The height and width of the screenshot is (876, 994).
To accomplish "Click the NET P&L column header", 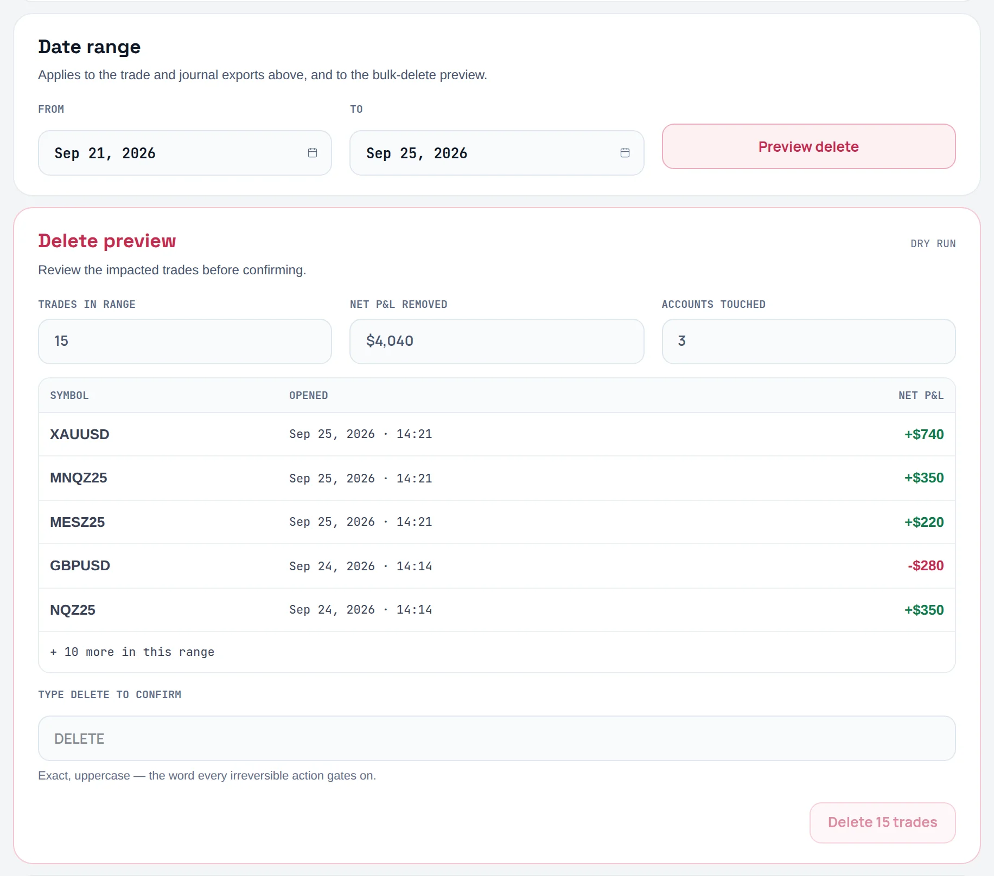I will [921, 395].
